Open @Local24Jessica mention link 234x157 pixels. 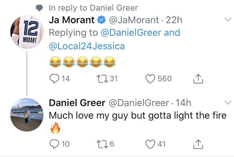87,46
